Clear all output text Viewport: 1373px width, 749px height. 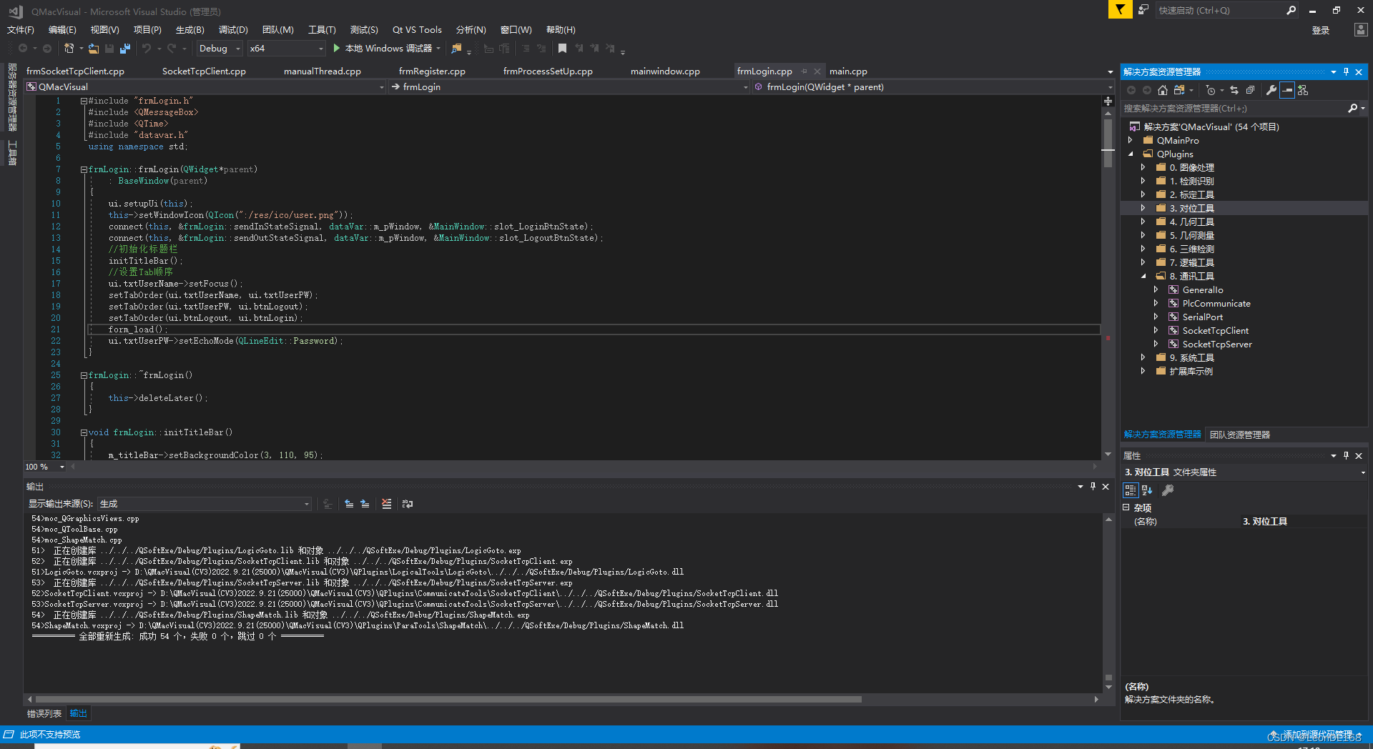(387, 504)
